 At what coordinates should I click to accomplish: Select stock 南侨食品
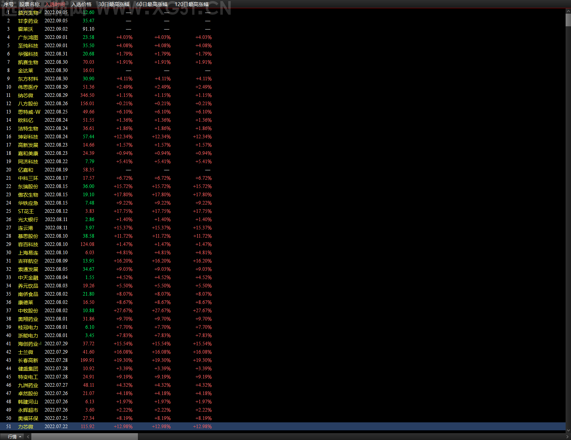click(28, 294)
